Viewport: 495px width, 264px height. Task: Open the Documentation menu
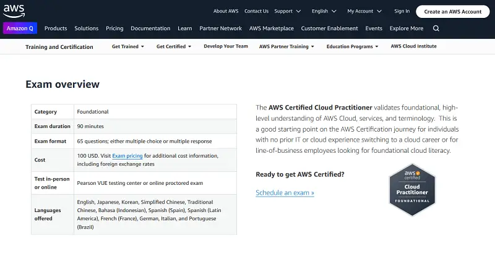click(x=150, y=28)
